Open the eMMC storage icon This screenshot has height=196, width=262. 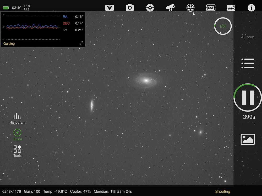pos(231,8)
